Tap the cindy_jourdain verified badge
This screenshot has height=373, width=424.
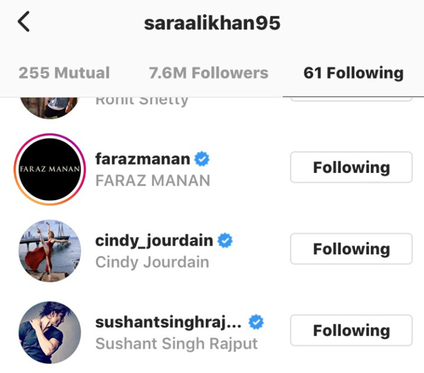[x=225, y=240]
